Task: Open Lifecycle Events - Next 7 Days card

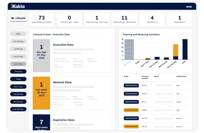Action: click(97, 20)
